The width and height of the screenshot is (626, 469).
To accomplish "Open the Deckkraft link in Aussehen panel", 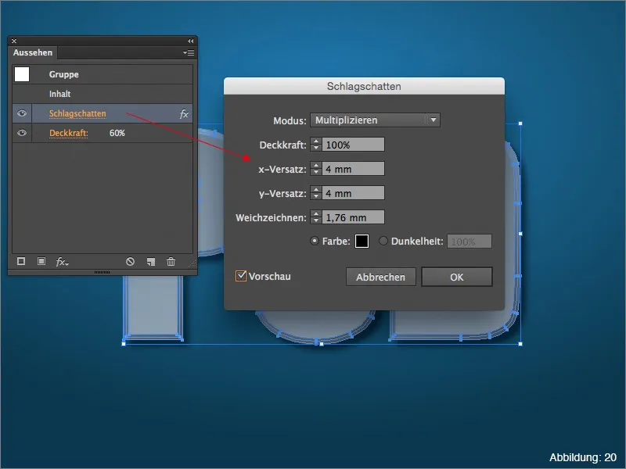I will click(68, 133).
